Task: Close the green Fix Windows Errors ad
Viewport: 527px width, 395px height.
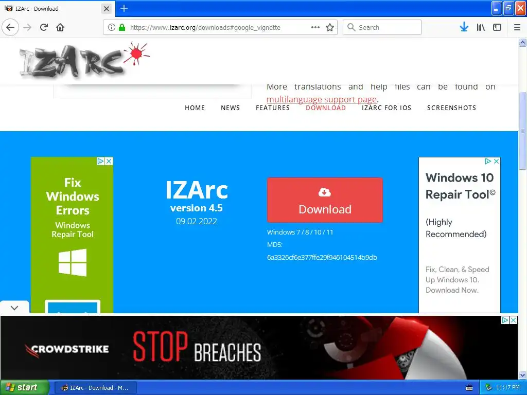Action: (109, 161)
